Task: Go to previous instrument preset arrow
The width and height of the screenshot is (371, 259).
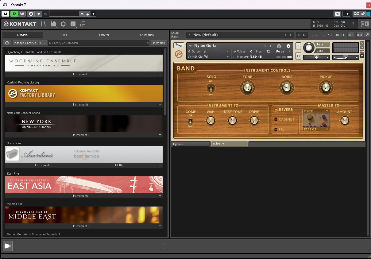Action: [x=265, y=46]
